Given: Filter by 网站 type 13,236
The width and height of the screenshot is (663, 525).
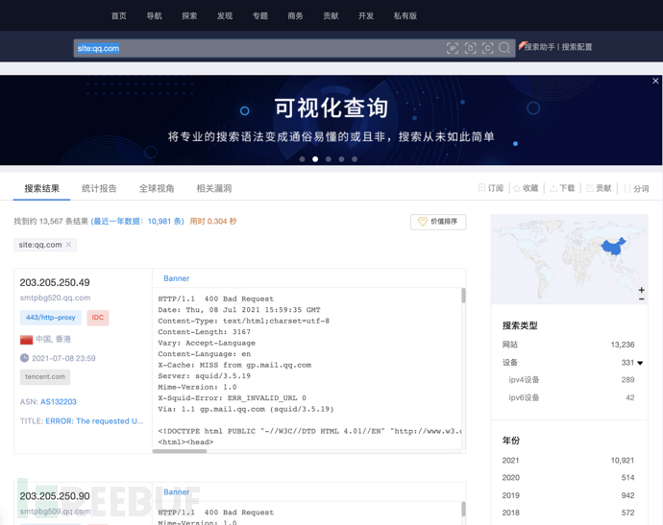Looking at the screenshot, I should pyautogui.click(x=568, y=345).
